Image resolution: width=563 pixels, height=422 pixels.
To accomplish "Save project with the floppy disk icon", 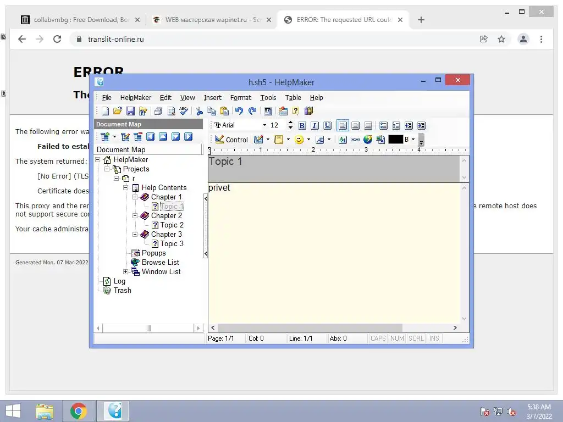I will point(130,111).
